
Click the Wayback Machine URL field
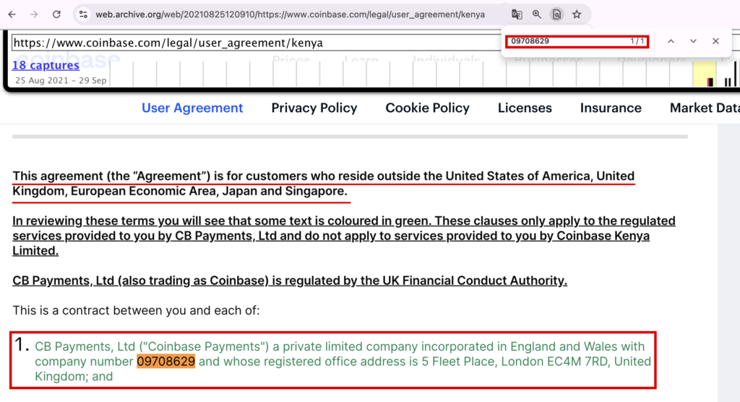click(255, 43)
